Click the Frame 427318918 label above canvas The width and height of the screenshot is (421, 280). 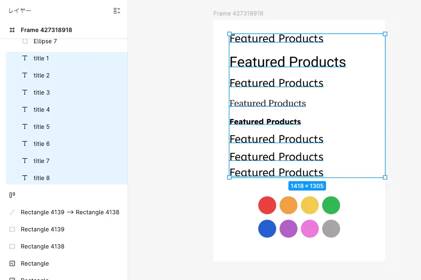point(238,13)
